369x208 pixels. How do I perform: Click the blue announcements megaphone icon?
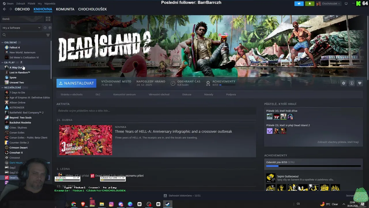pyautogui.click(x=299, y=3)
